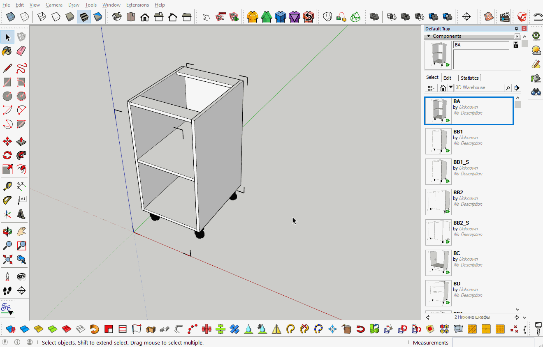543x347 pixels.
Task: Activate the Orbit tool
Action: tap(7, 231)
